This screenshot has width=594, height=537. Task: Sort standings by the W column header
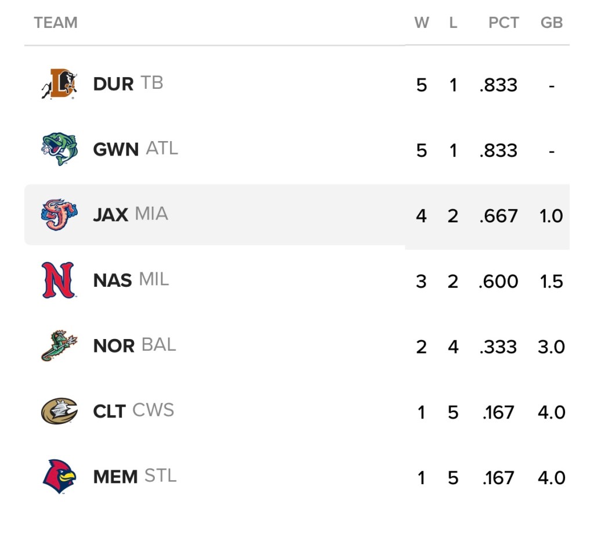422,23
